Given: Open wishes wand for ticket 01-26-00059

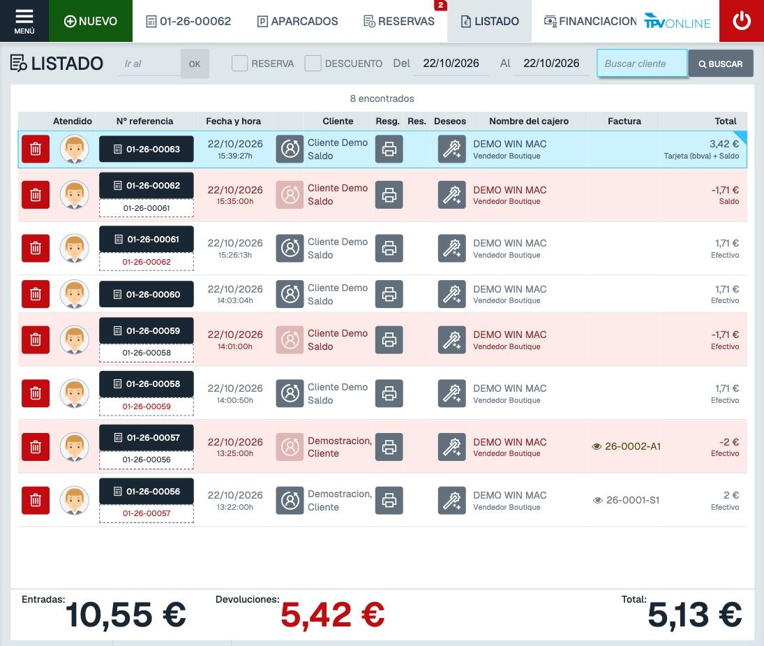Looking at the screenshot, I should 451,340.
